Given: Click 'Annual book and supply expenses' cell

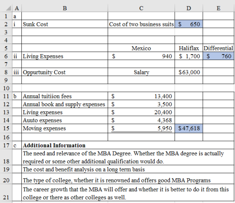Looking at the screenshot, I should [x=65, y=104].
